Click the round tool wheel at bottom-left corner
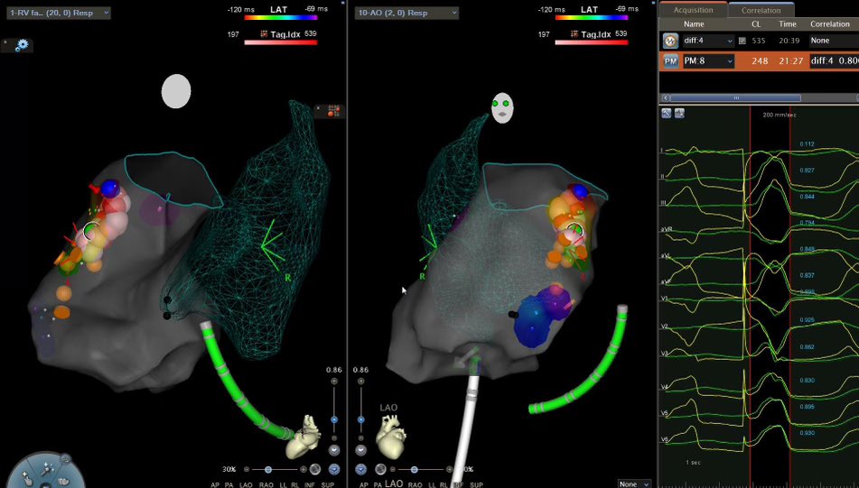This screenshot has width=859, height=488. point(45,471)
